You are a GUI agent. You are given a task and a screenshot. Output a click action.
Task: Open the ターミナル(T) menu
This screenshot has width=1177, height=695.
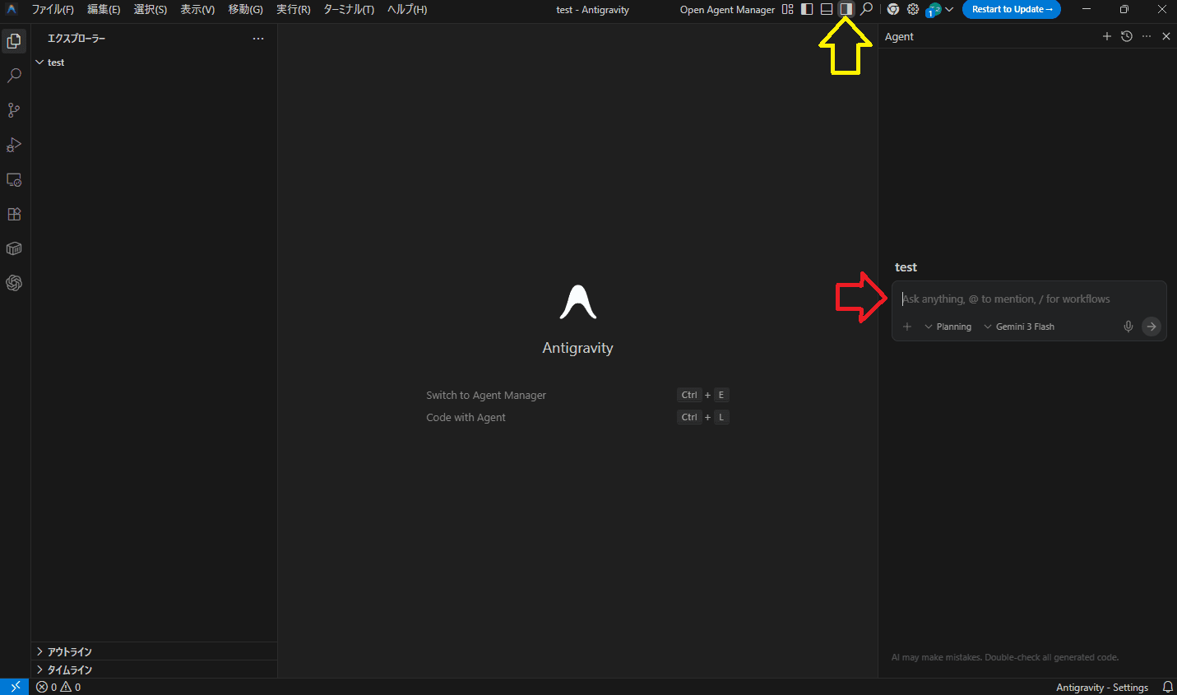[349, 10]
